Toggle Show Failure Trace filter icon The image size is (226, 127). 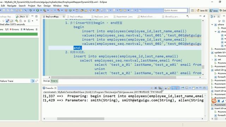click(x=33, y=81)
